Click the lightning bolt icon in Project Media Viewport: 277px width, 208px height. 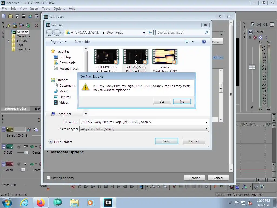(8, 25)
